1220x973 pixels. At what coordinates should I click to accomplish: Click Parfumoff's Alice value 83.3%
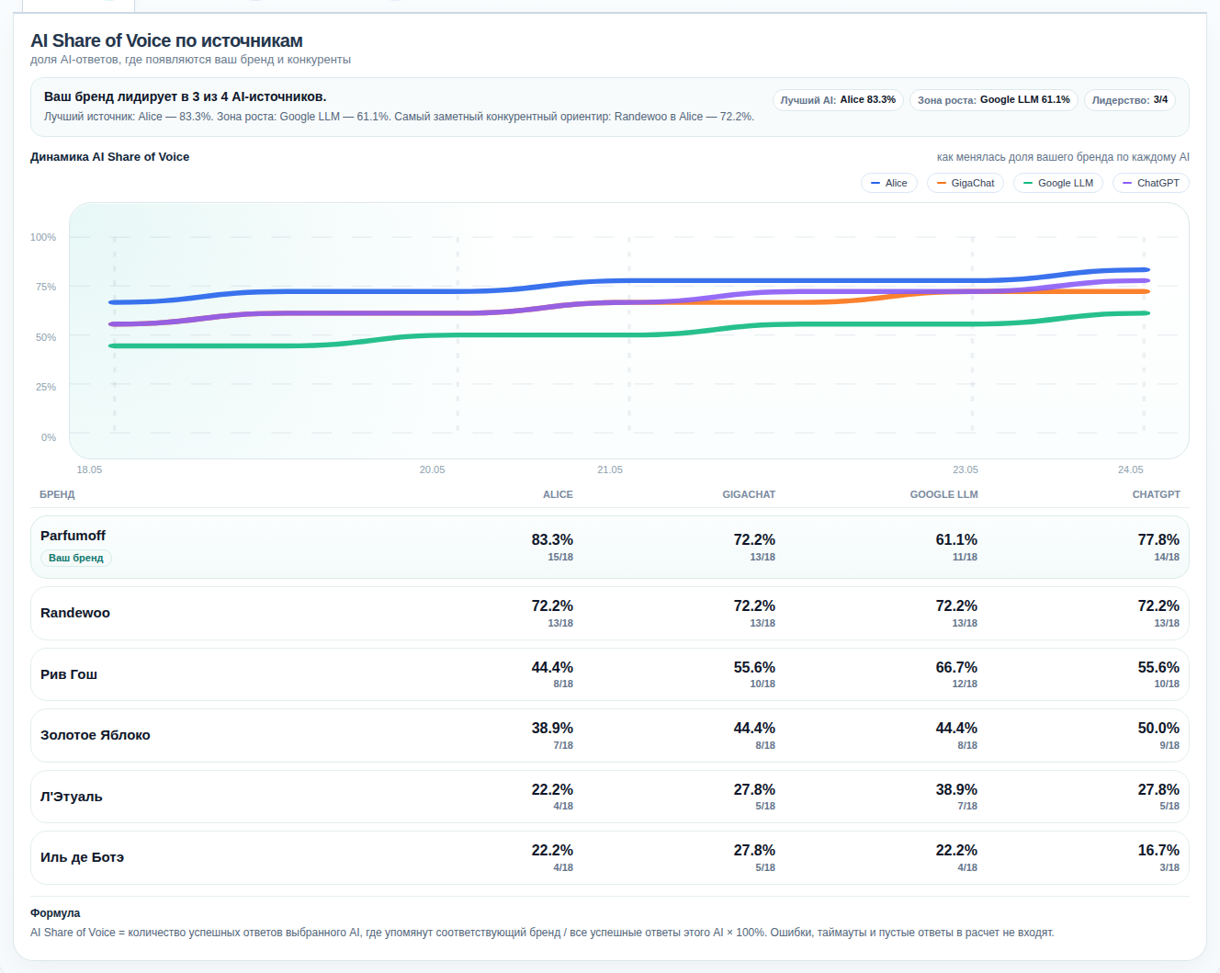(552, 540)
